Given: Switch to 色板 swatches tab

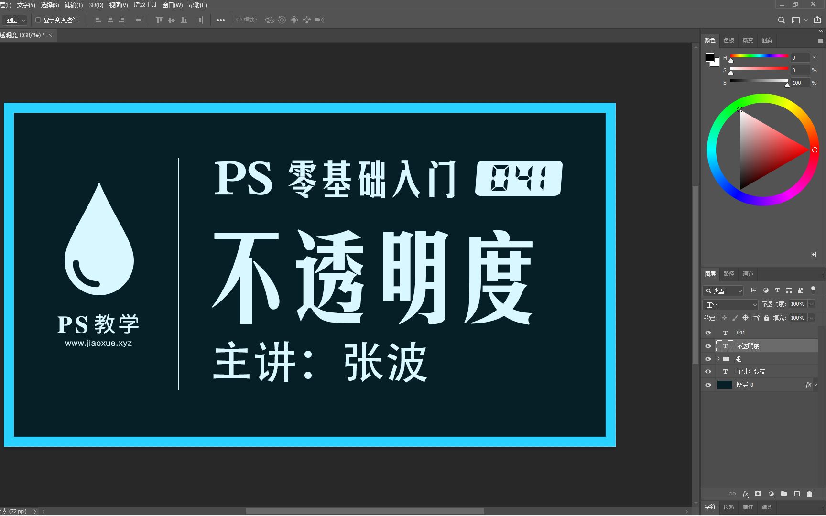Looking at the screenshot, I should tap(729, 40).
